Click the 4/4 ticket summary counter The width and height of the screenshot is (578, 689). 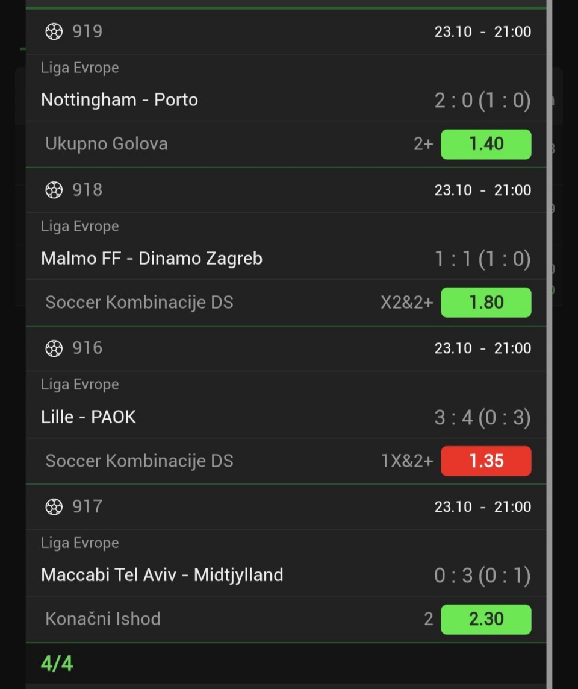point(57,664)
